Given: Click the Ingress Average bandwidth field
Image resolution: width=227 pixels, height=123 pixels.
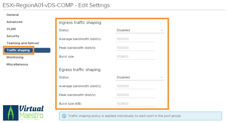Looking at the screenshot, I should pyautogui.click(x=135, y=39).
